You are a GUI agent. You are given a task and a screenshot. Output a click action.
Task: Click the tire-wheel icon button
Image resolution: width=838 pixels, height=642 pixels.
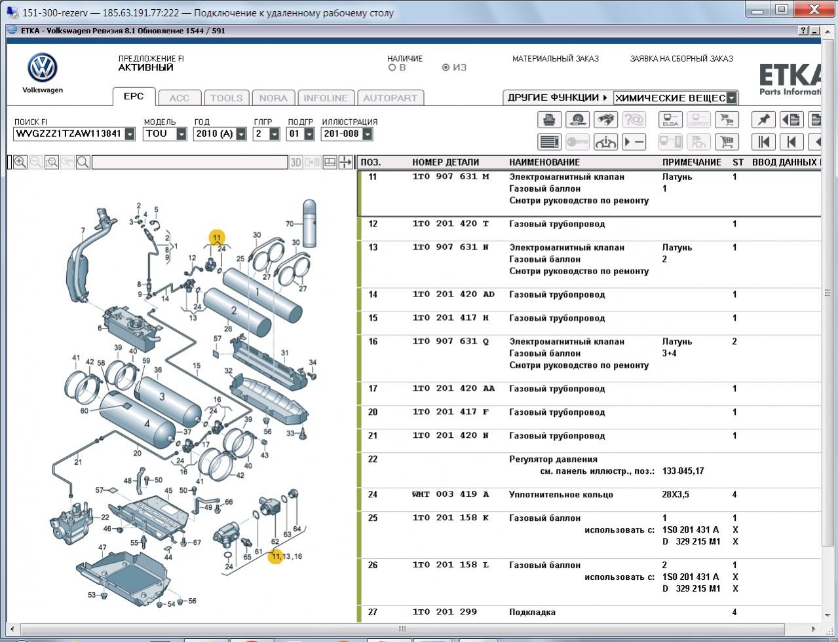click(577, 120)
